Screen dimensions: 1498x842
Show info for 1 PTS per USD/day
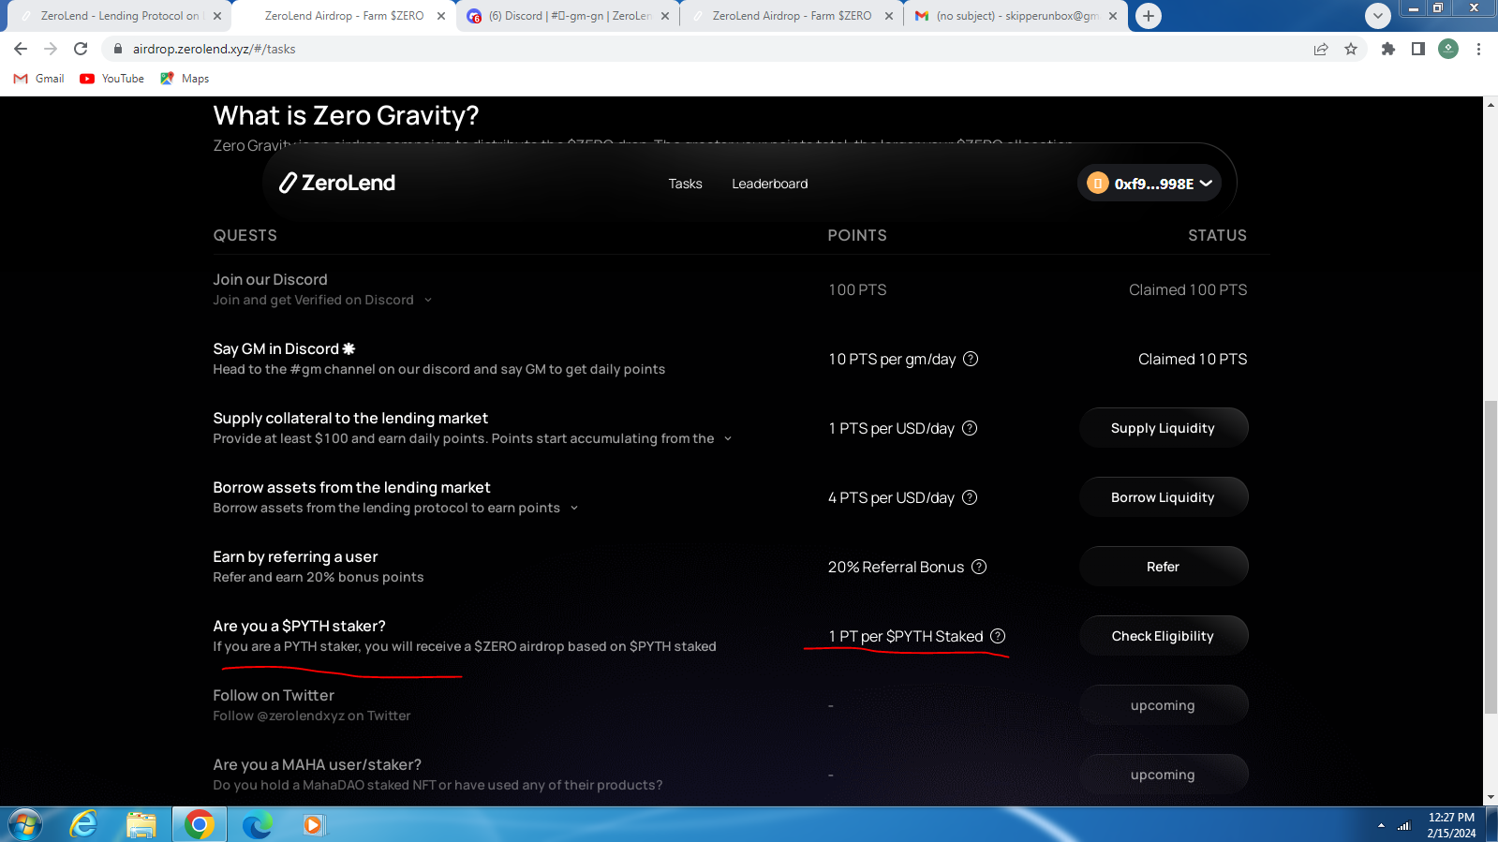tap(970, 428)
